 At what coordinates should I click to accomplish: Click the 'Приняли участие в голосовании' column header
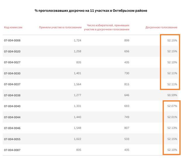tap(60, 27)
